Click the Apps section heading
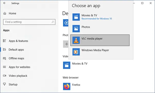Image resolution: width=155 pixels, height=93 pixels. [6, 30]
